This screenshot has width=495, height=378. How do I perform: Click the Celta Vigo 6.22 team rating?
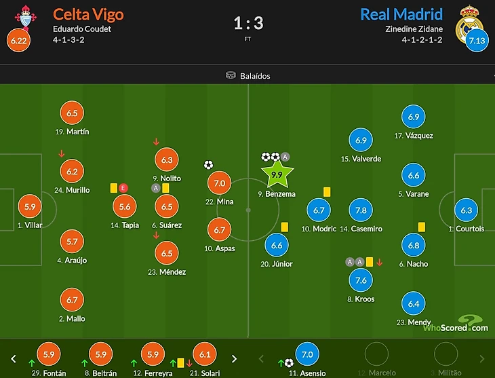[x=18, y=41]
